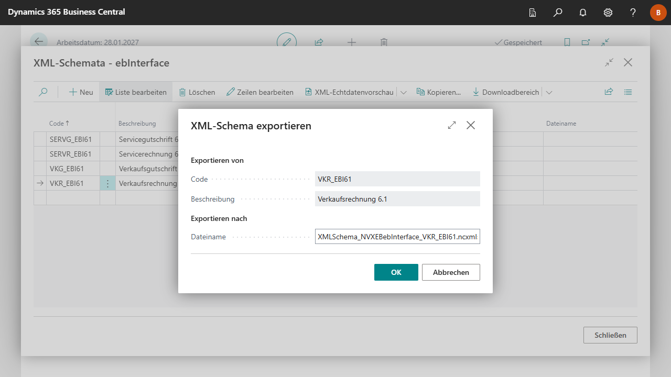Click the Neu action in toolbar
The image size is (671, 377).
81,92
